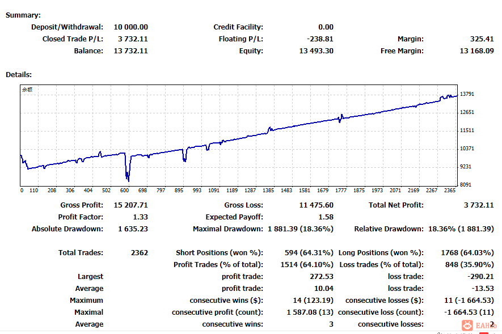
Task: Click the Floating P/L value -238.81
Action: click(320, 39)
